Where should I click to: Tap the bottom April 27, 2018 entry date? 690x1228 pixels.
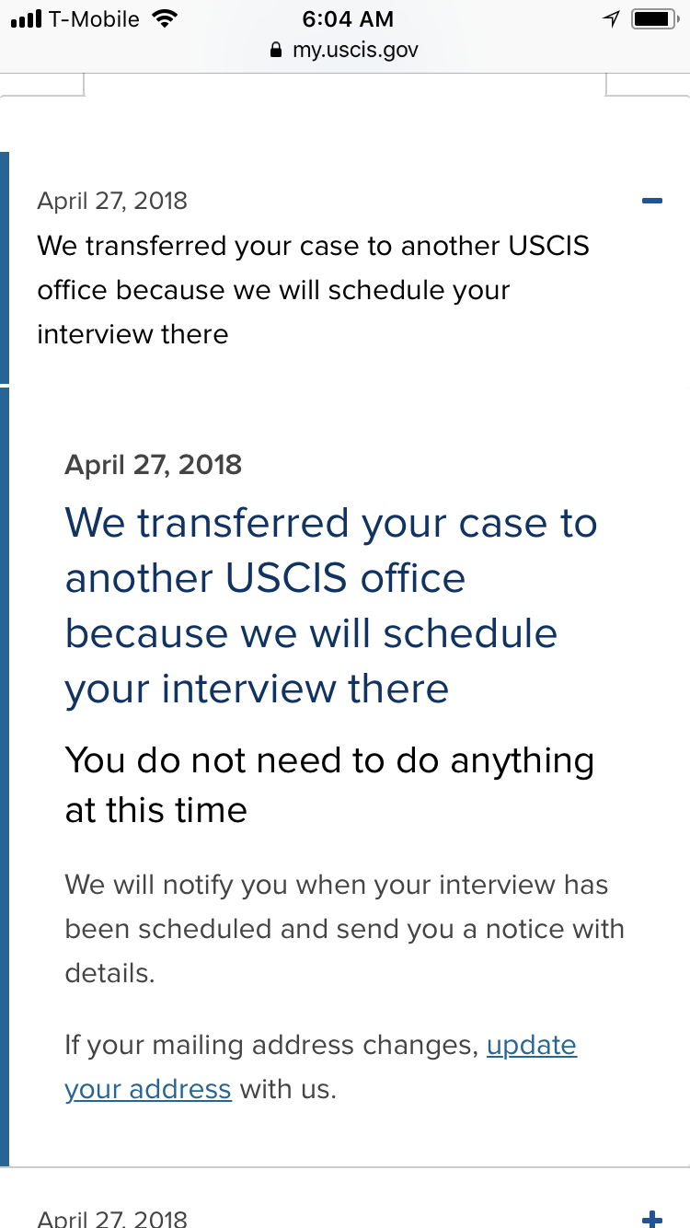coord(112,1219)
